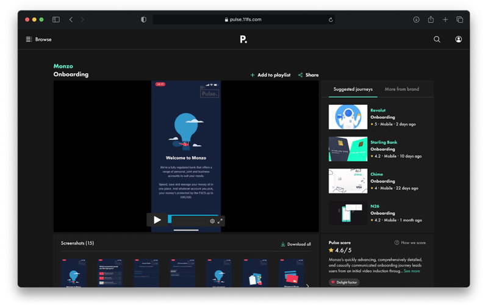
Task: Switch to More from brand tab
Action: click(402, 89)
